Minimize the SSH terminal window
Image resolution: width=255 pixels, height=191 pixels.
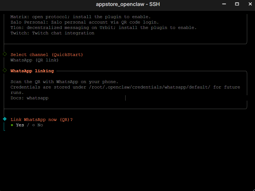pyautogui.click(x=224, y=4)
